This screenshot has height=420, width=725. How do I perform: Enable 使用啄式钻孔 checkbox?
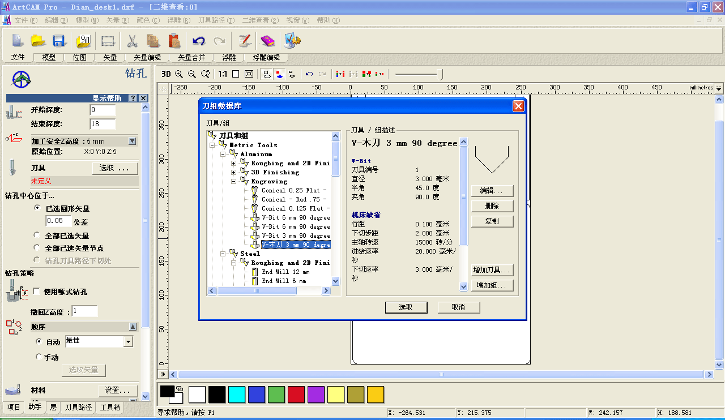tap(36, 292)
